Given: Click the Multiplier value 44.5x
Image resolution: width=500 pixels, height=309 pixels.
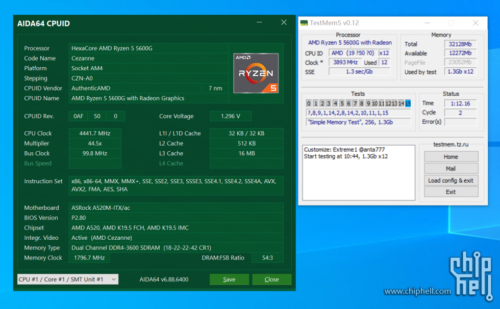Looking at the screenshot, I should (x=95, y=143).
